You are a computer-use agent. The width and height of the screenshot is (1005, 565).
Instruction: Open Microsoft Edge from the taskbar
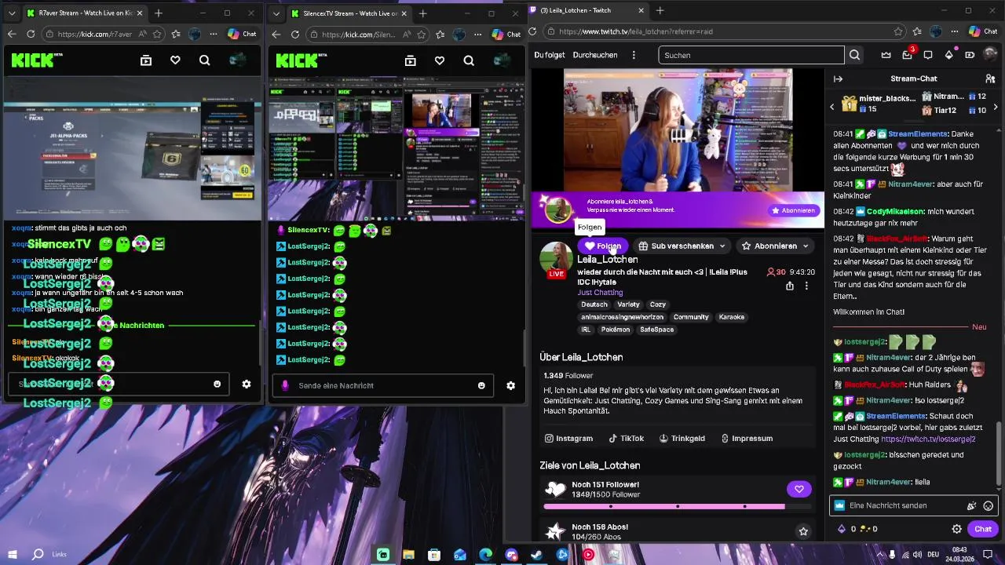tap(486, 555)
